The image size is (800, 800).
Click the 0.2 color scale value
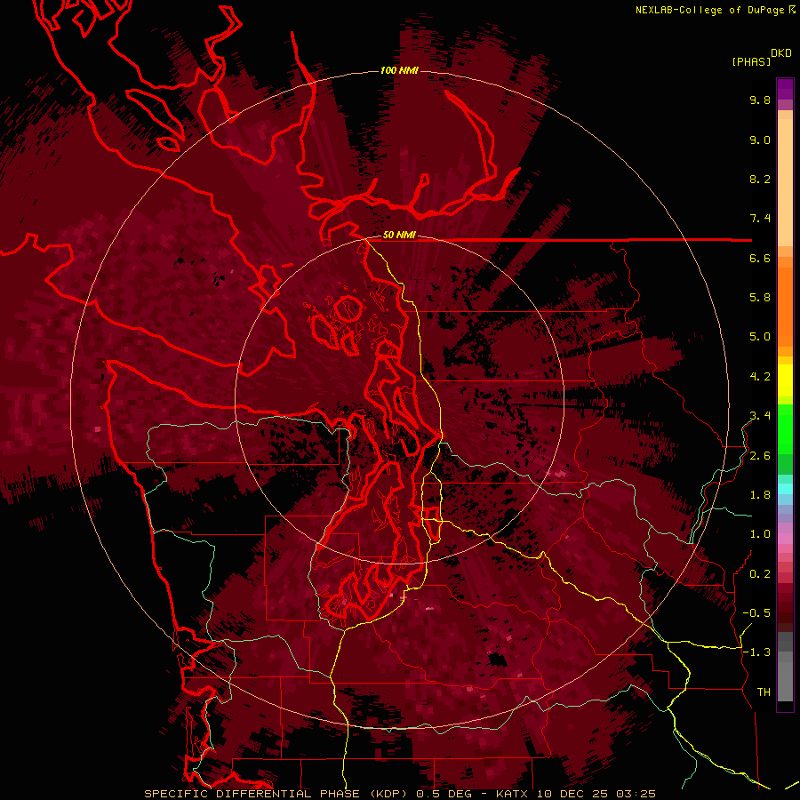coord(760,574)
